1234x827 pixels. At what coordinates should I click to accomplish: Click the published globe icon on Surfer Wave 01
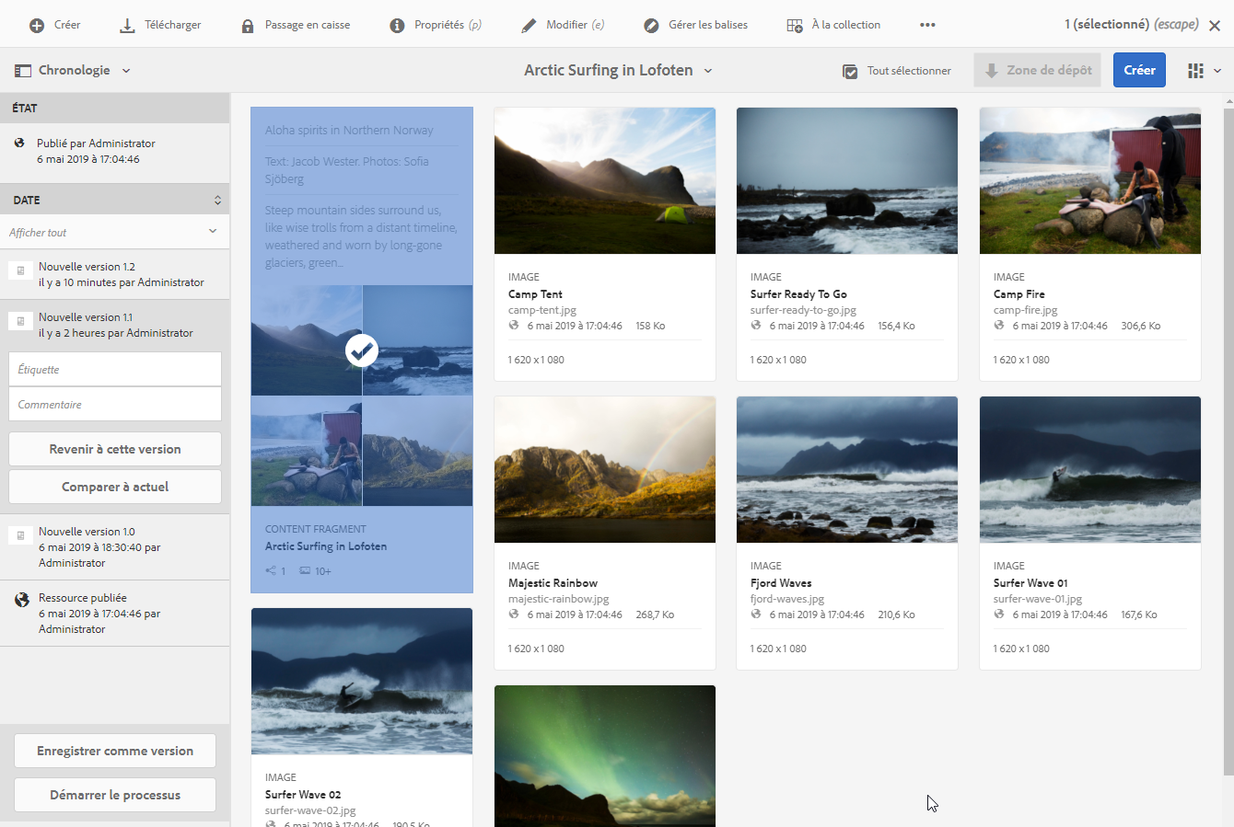pyautogui.click(x=999, y=615)
